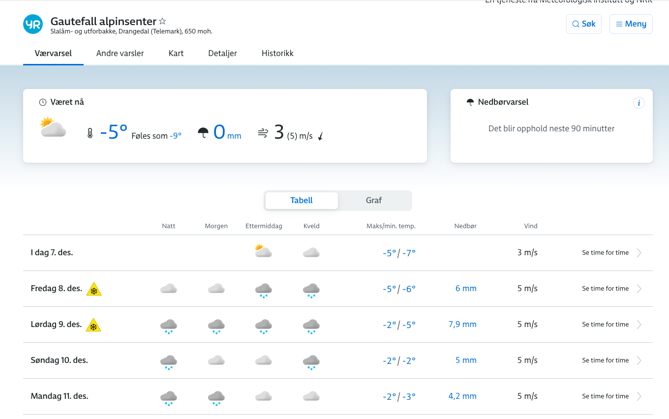Click the clock icon next to Været nå
The height and width of the screenshot is (419, 669).
[43, 102]
